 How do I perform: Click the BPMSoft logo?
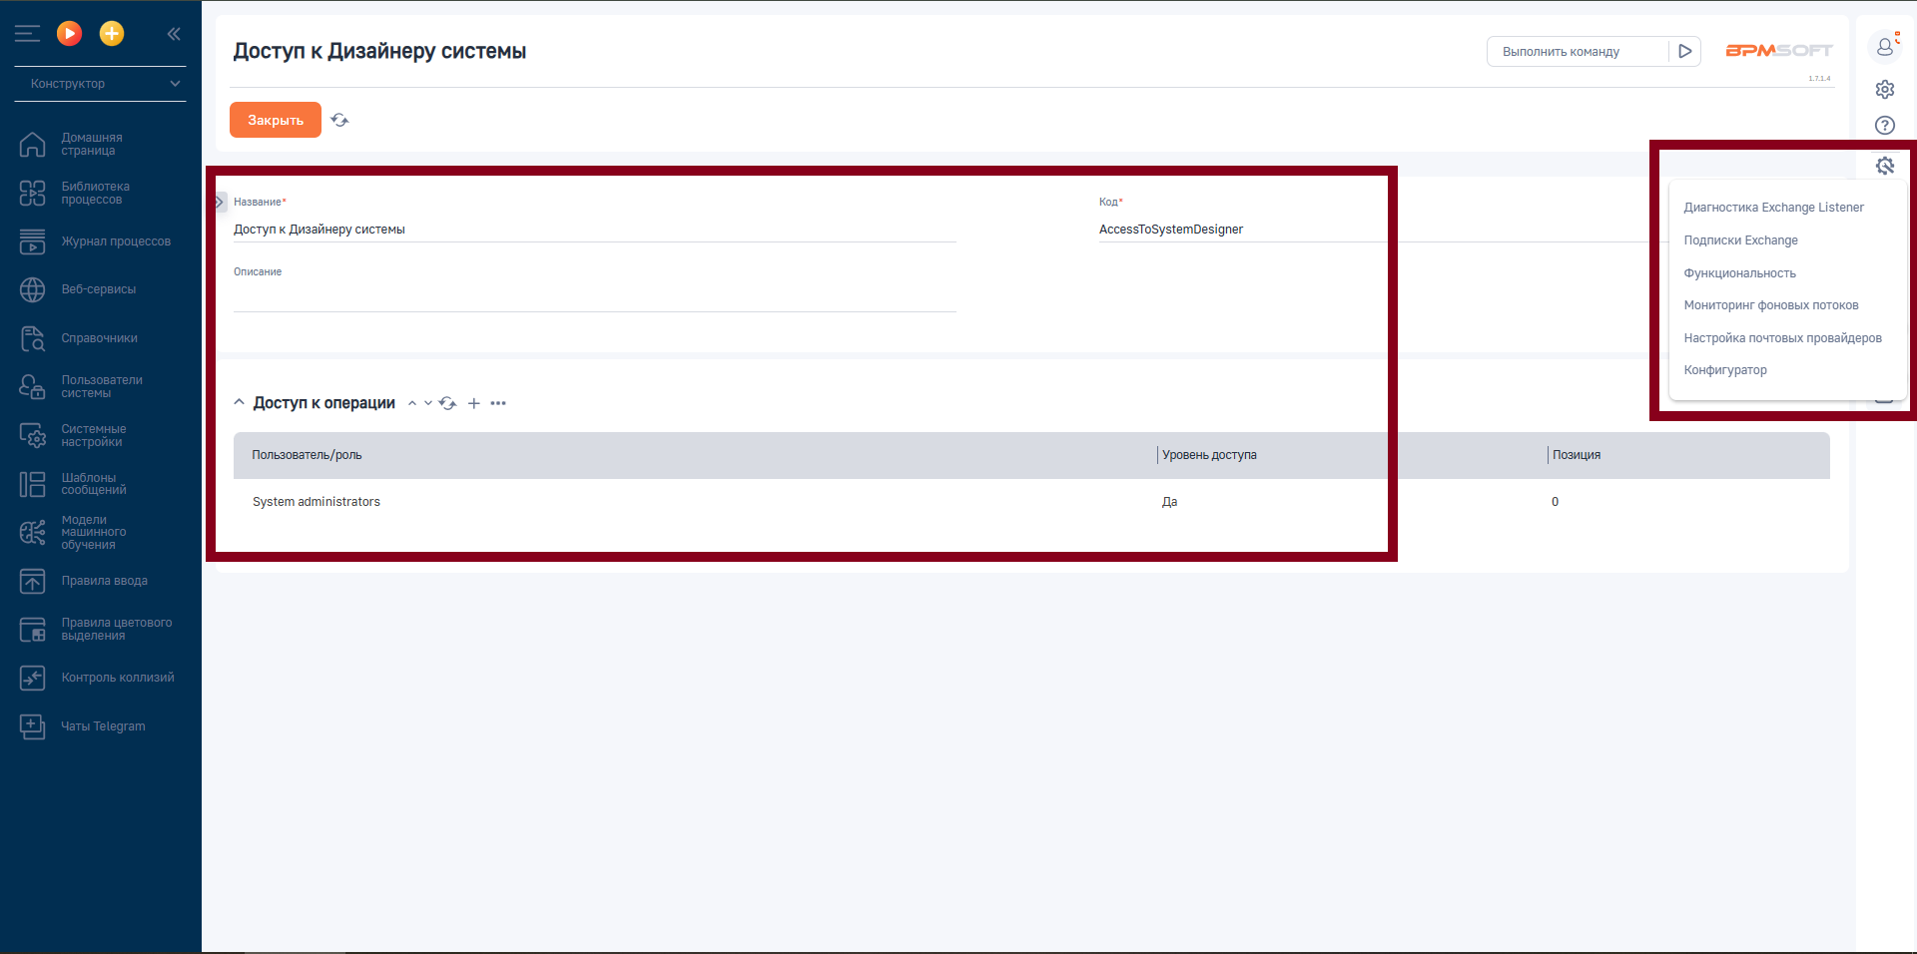point(1779,50)
